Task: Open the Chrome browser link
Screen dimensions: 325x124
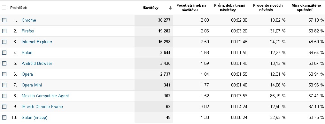Action: point(29,20)
